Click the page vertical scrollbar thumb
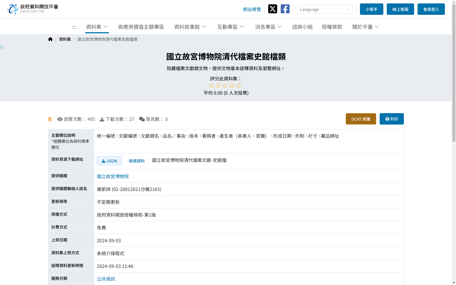This screenshot has height=285, width=456. [x=454, y=73]
